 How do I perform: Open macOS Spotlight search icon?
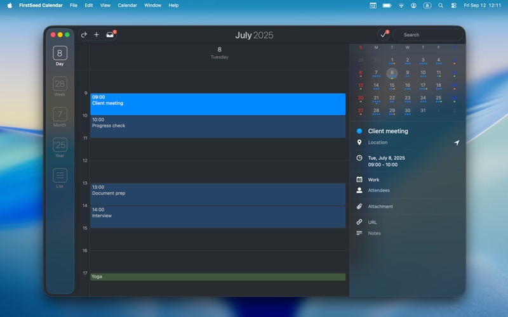(x=441, y=5)
